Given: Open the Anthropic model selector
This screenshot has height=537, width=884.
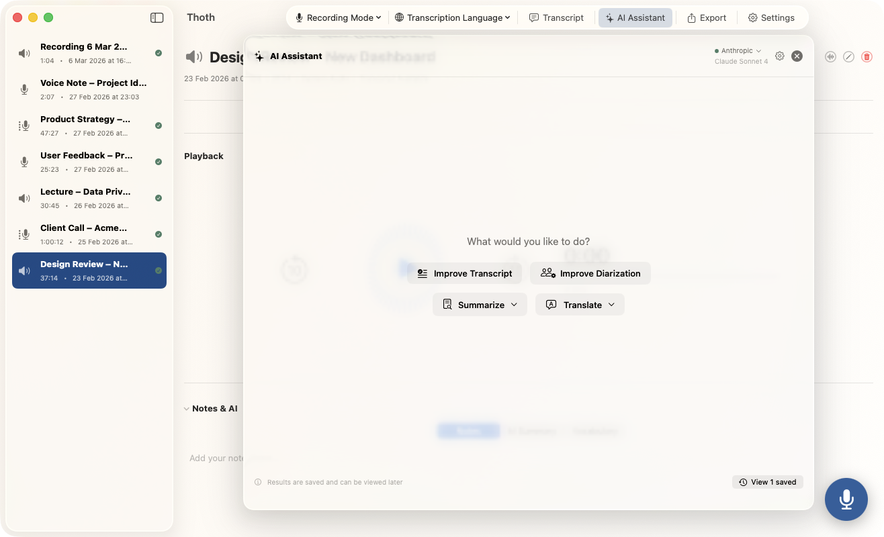Looking at the screenshot, I should coord(737,50).
